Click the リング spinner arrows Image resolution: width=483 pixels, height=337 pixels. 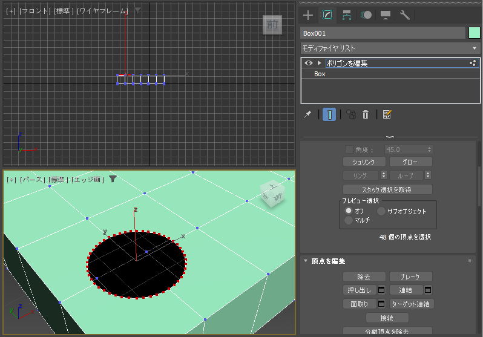point(384,175)
